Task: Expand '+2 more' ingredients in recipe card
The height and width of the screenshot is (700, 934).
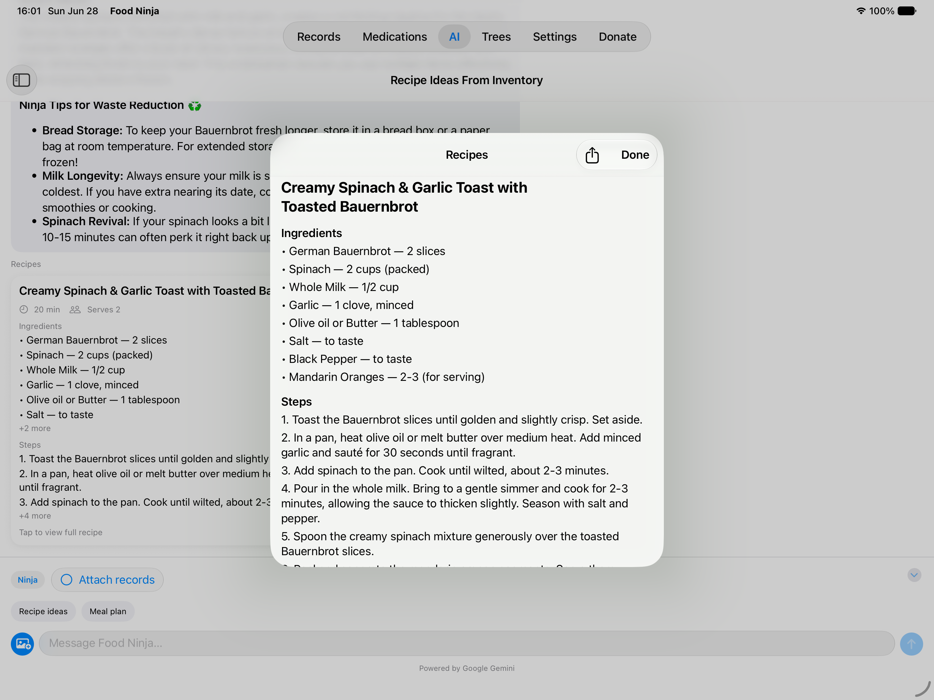Action: click(35, 428)
